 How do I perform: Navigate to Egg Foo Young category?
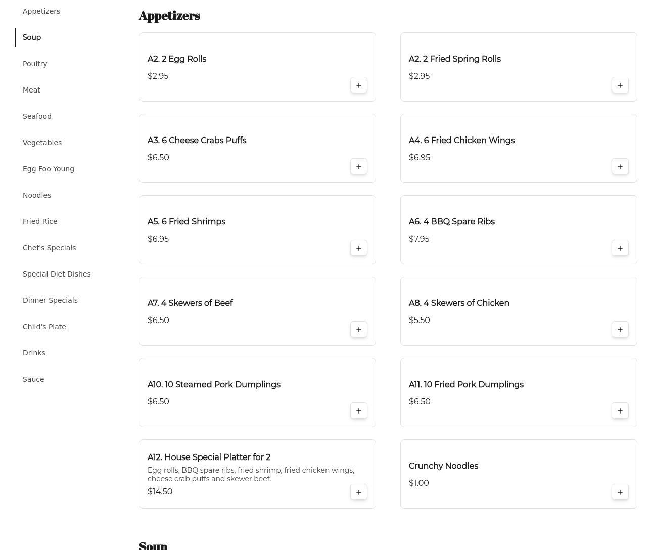[x=48, y=169]
